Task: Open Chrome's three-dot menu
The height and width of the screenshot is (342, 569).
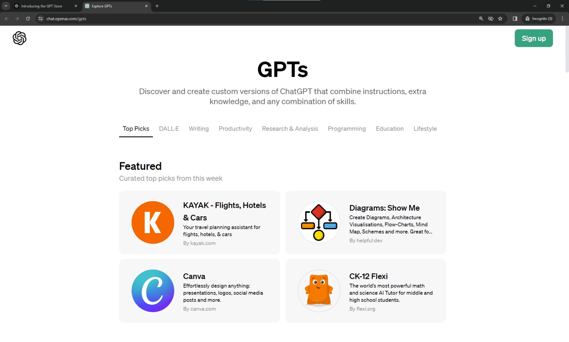Action: 563,18
